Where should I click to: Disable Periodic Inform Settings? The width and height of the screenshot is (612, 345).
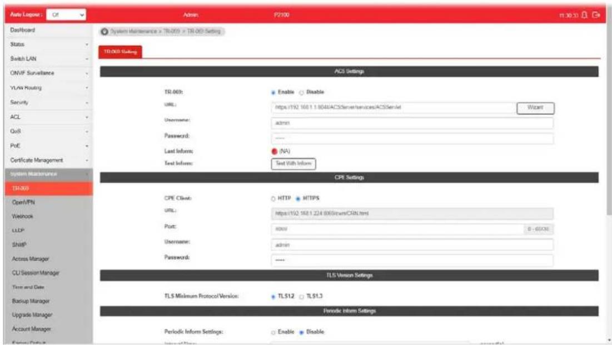[x=301, y=332]
